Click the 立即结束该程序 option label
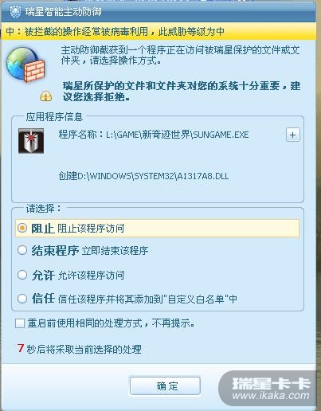The image size is (321, 411). (x=115, y=251)
